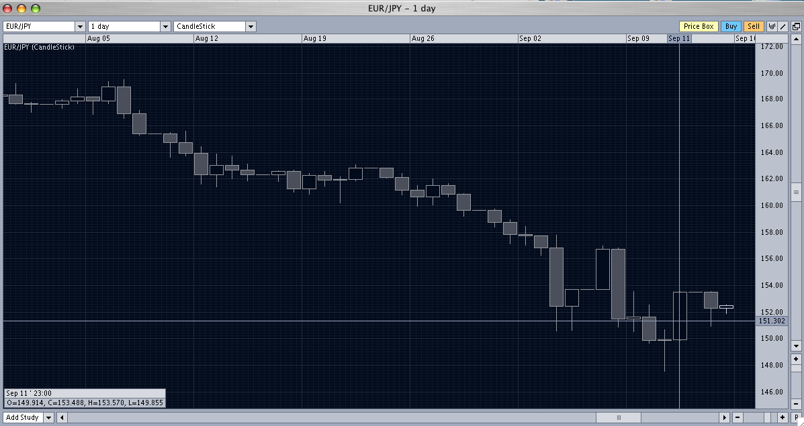Image resolution: width=804 pixels, height=426 pixels.
Task: Click the Aug 12 date header
Action: tap(207, 38)
